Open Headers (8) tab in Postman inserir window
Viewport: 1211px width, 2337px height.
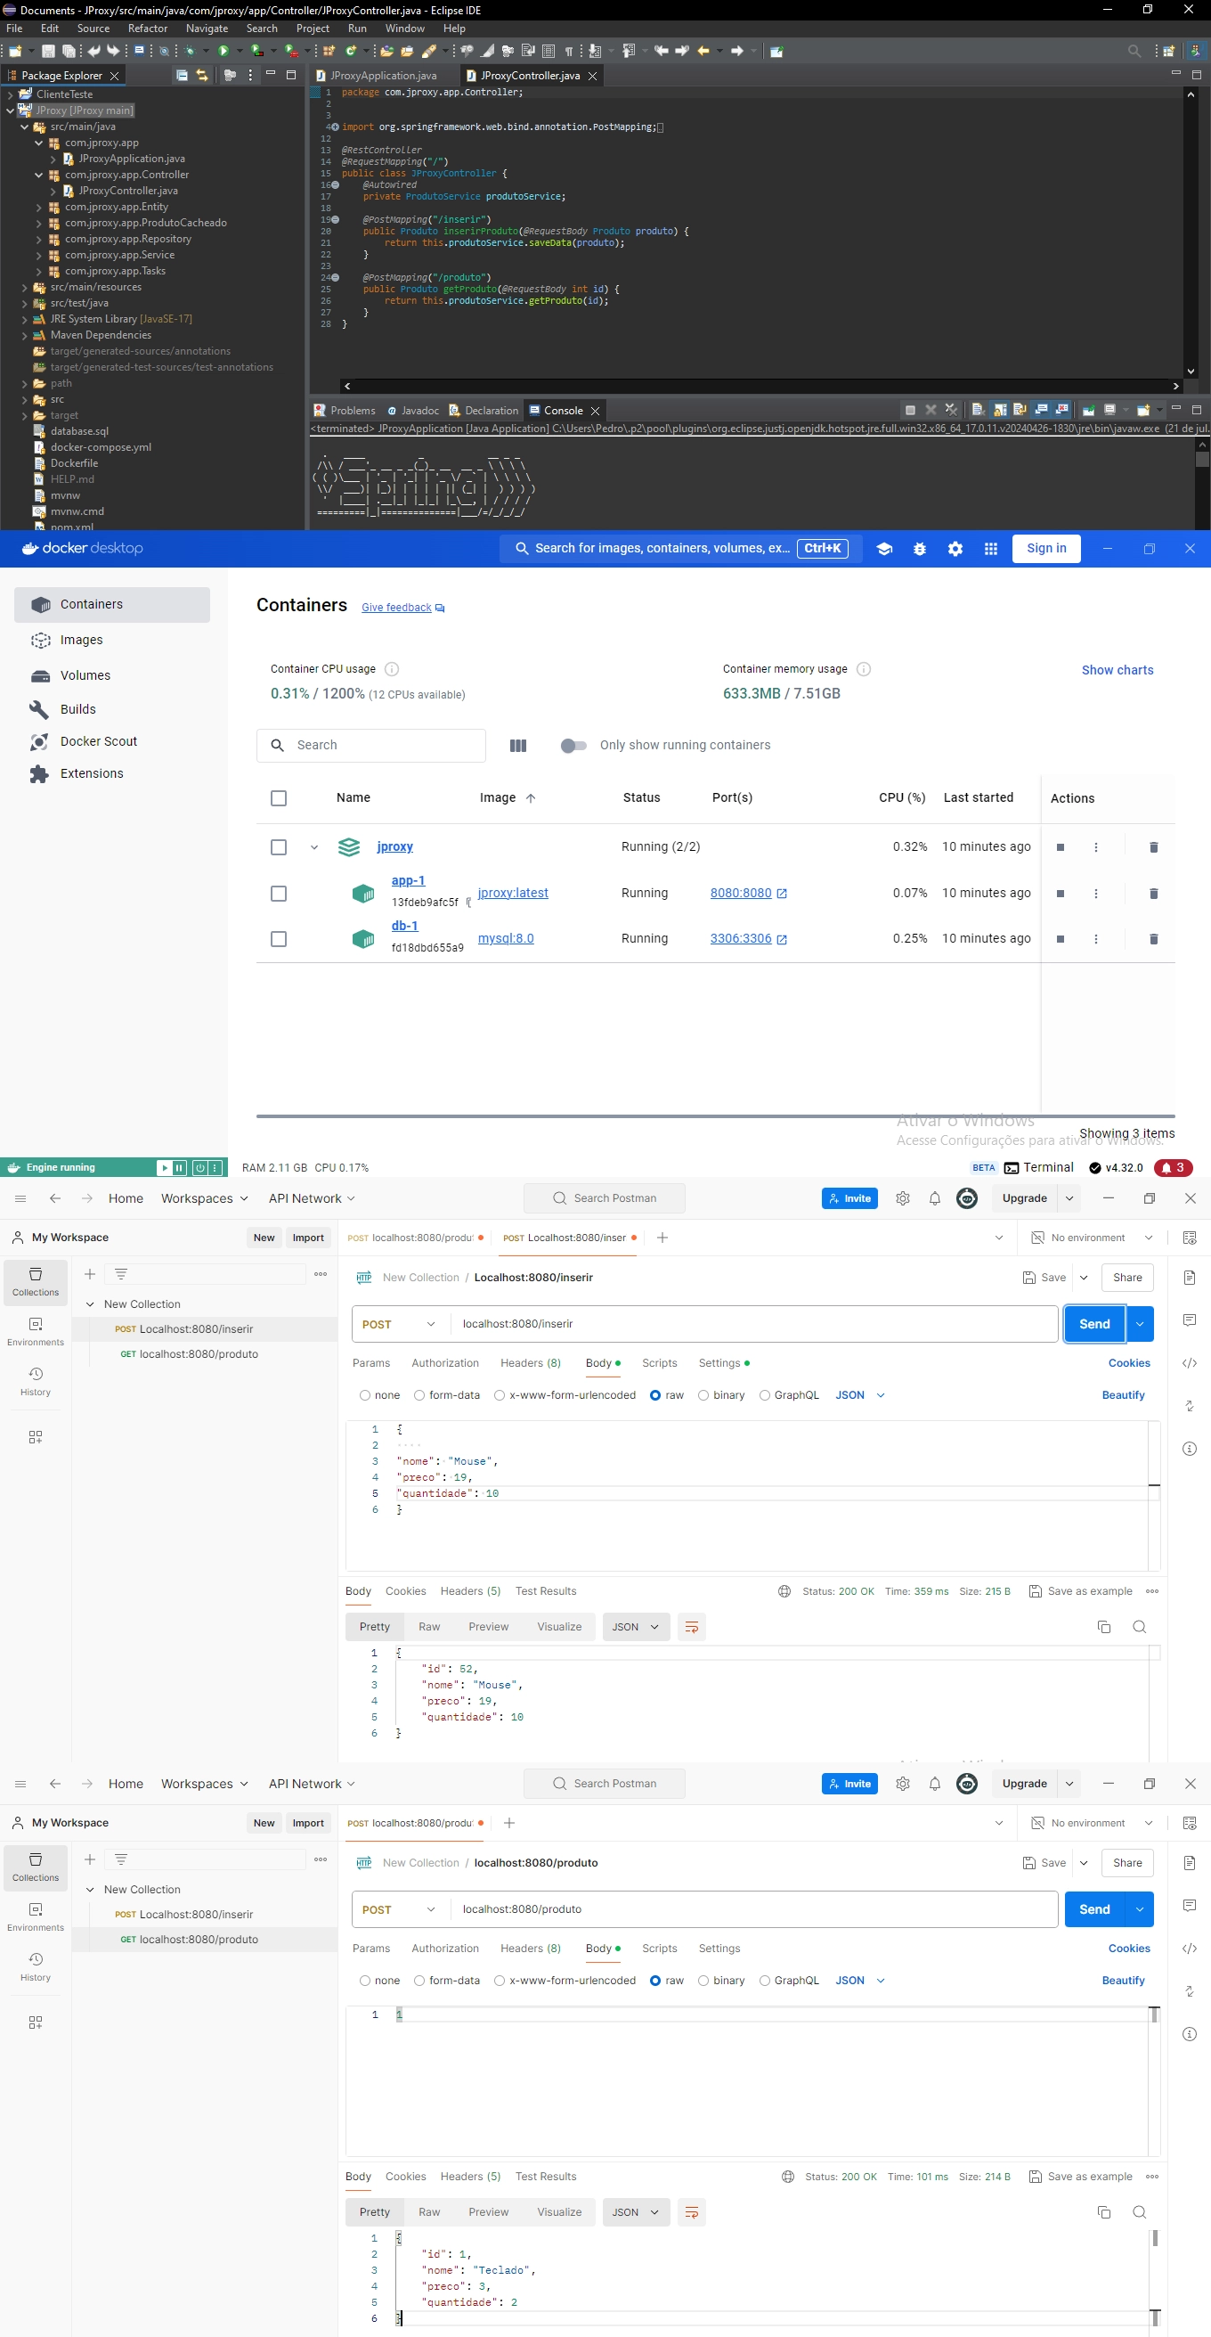[x=531, y=1362]
